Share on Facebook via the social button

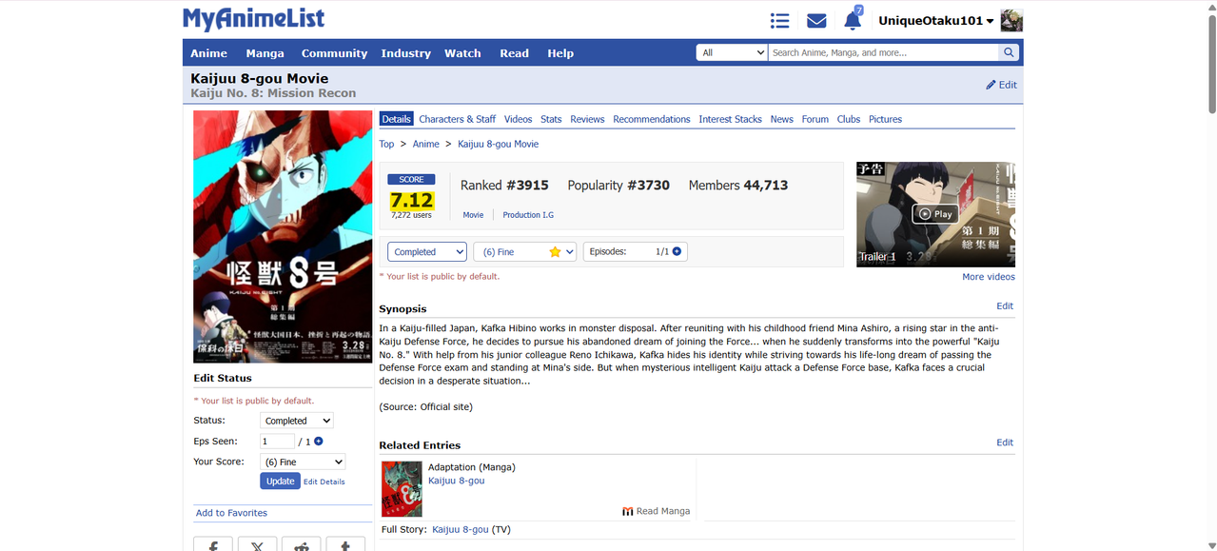(x=213, y=544)
